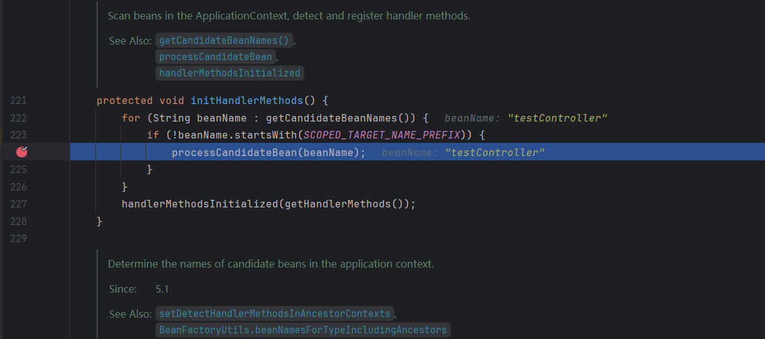This screenshot has width=765, height=339.
Task: Follow the handlerMethodsInitialized See Also link
Action: point(229,73)
